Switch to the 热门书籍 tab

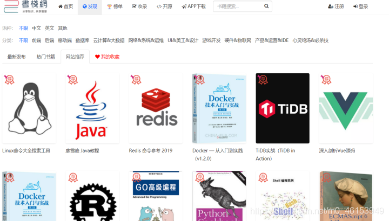45,57
